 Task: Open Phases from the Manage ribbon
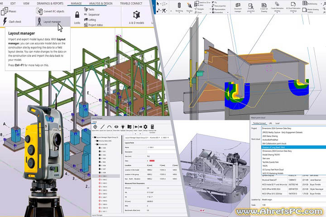(9, 11)
